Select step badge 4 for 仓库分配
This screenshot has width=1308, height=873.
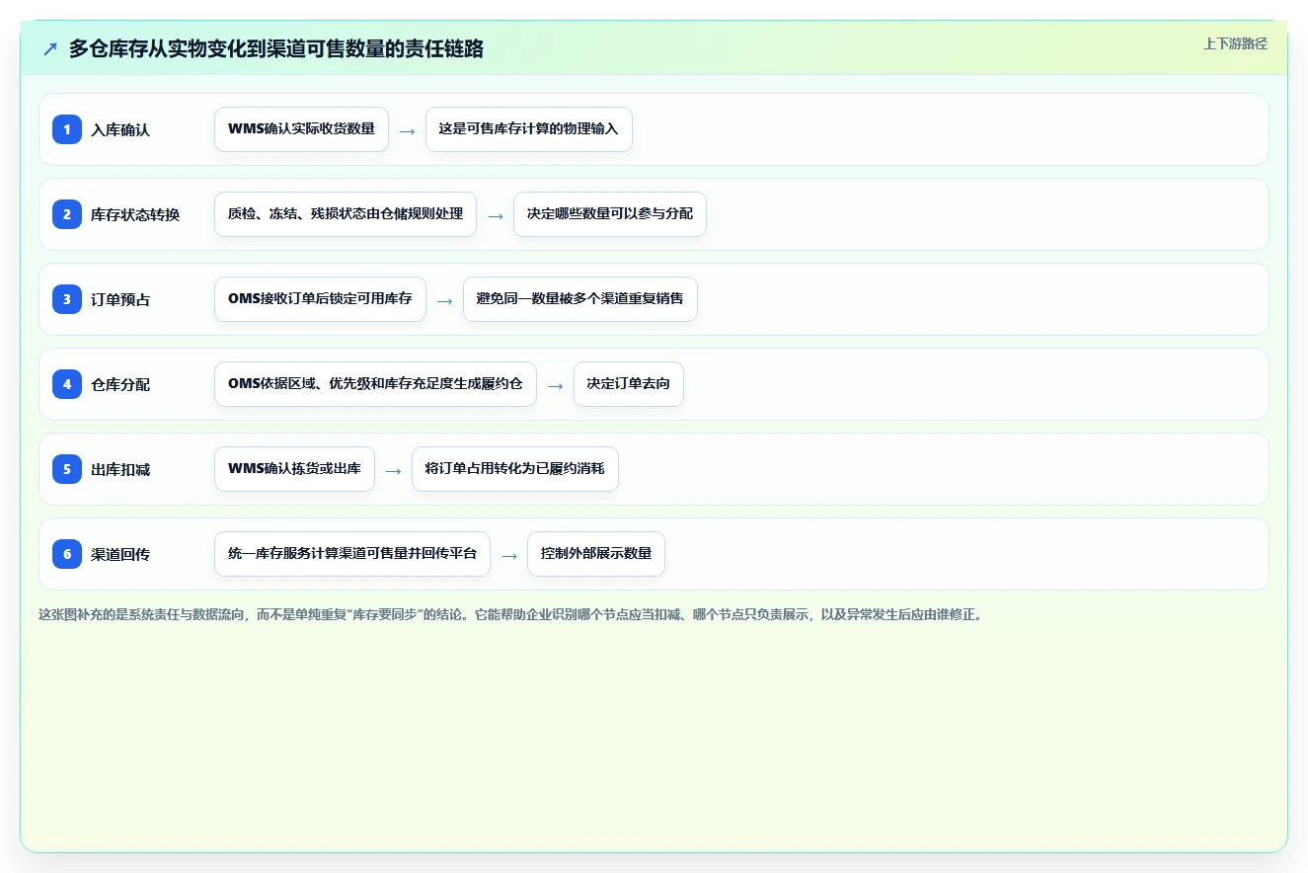coord(67,384)
